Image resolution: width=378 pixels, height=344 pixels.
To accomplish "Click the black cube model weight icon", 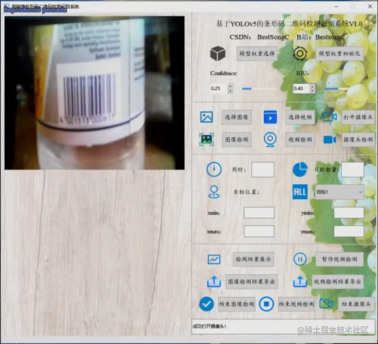I will 217,53.
